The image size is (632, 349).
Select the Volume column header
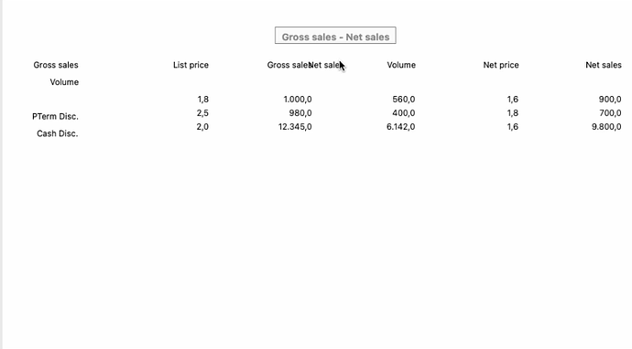click(x=401, y=65)
